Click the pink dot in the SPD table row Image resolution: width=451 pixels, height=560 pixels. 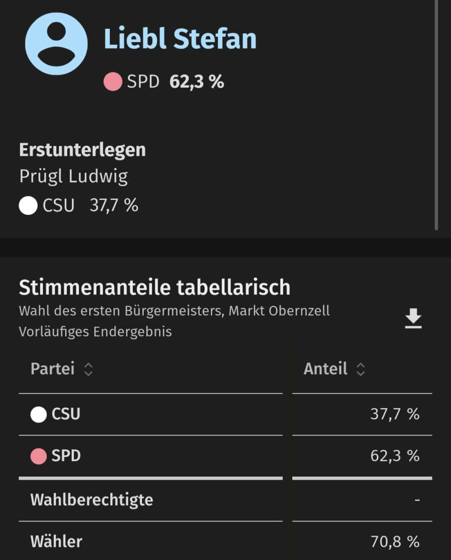click(x=38, y=456)
